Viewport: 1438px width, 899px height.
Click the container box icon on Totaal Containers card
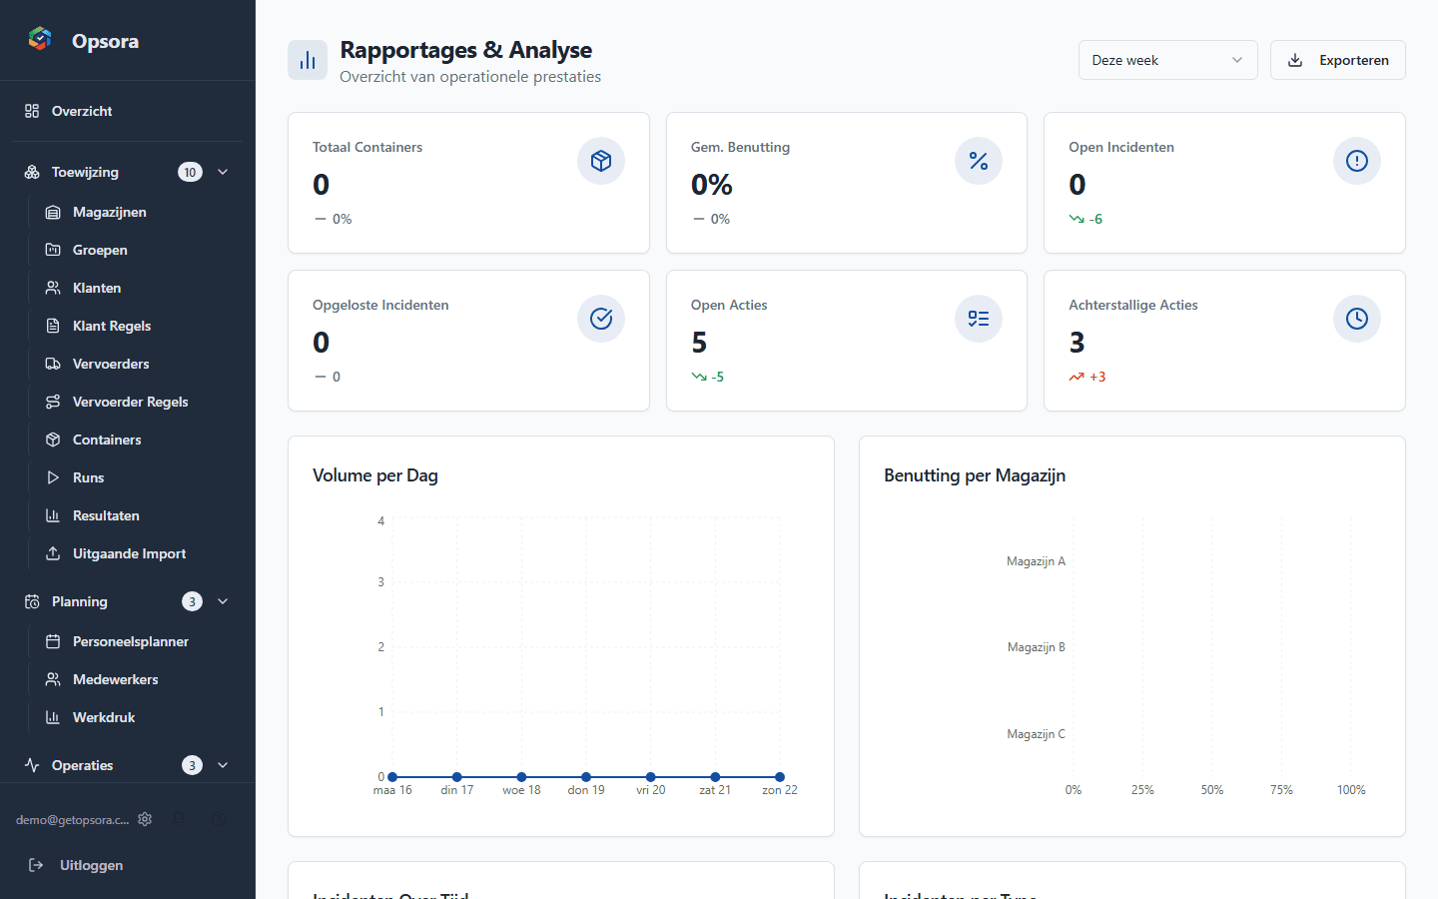point(601,160)
